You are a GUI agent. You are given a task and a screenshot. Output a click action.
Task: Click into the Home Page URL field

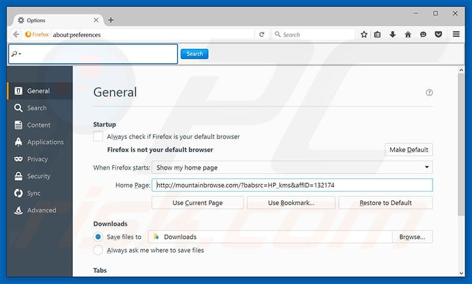tap(292, 185)
